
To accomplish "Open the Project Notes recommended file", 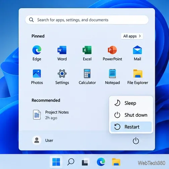I will [x=51, y=115].
